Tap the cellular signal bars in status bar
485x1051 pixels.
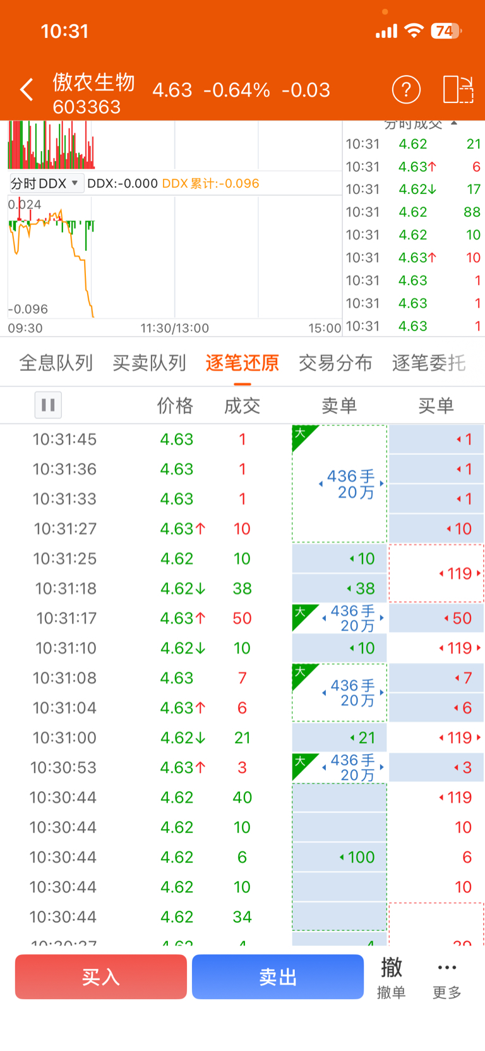point(386,31)
